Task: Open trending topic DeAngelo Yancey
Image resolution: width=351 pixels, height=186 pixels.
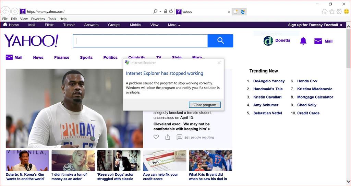Action: (269, 81)
